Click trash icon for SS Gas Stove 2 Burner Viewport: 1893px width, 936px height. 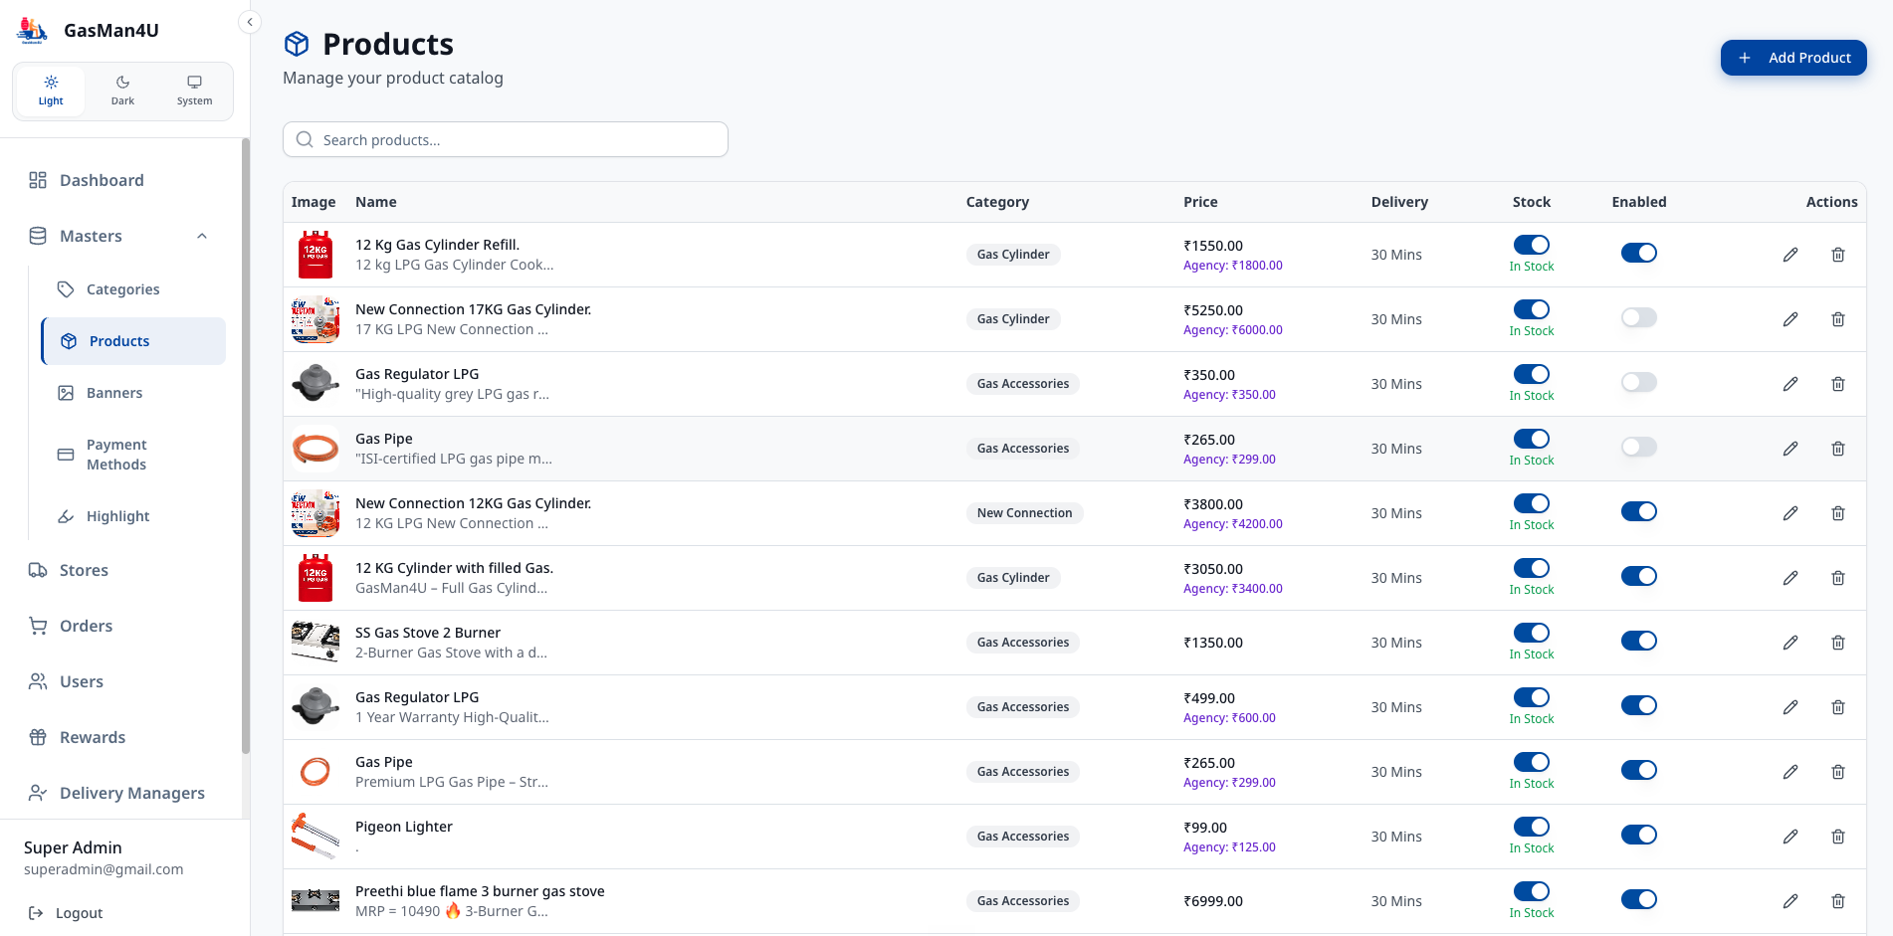click(1837, 643)
